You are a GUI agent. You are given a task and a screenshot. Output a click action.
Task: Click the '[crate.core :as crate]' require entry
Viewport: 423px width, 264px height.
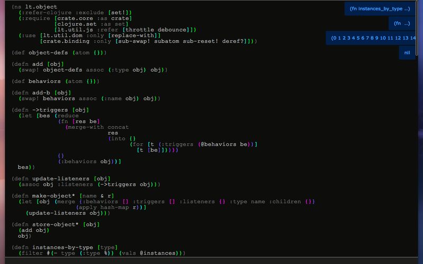pos(93,18)
